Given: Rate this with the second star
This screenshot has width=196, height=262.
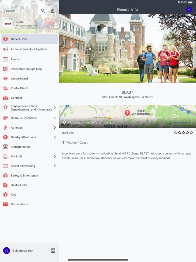Looking at the screenshot, I should pos(180,133).
